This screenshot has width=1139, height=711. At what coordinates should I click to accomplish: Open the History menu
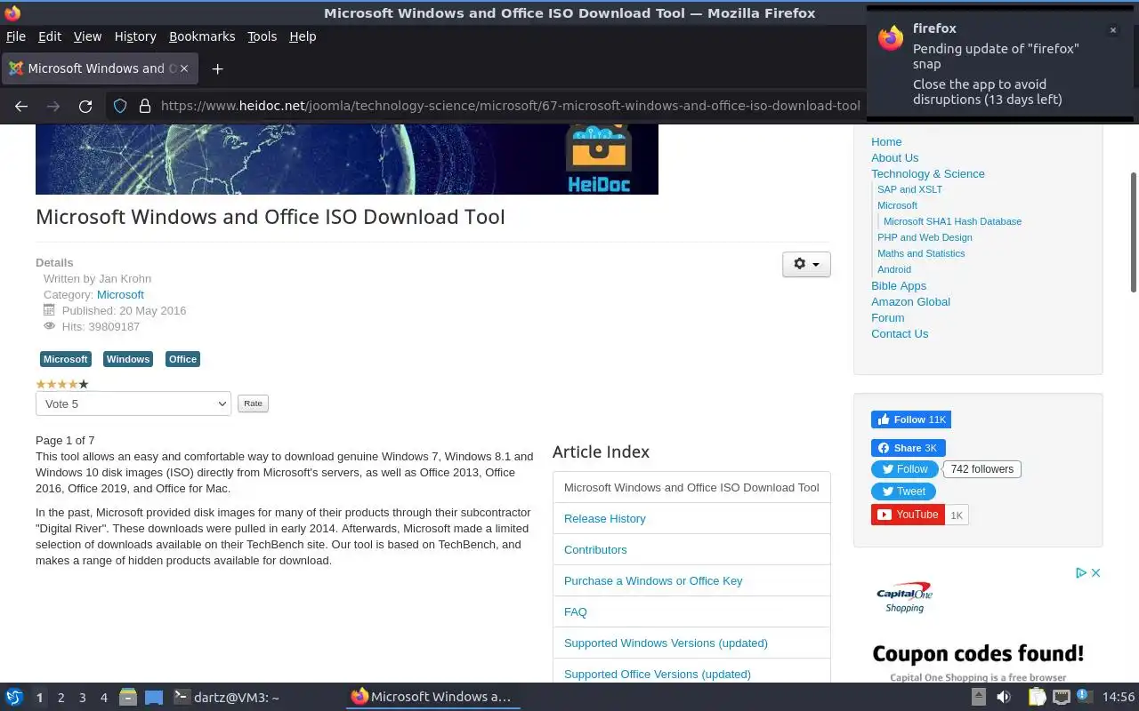click(x=135, y=36)
